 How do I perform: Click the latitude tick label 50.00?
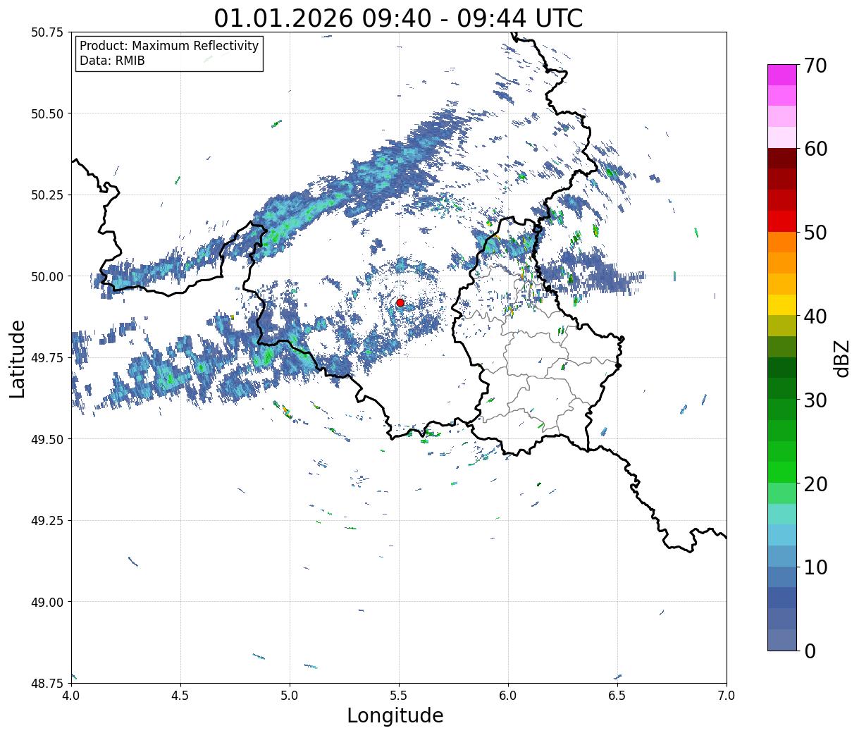pos(47,276)
